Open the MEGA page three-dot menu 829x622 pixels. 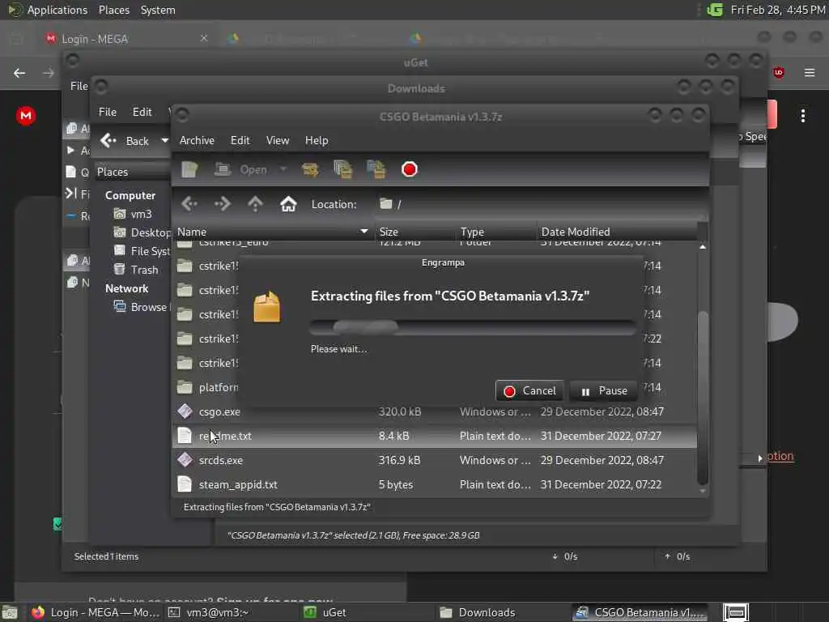pos(802,116)
